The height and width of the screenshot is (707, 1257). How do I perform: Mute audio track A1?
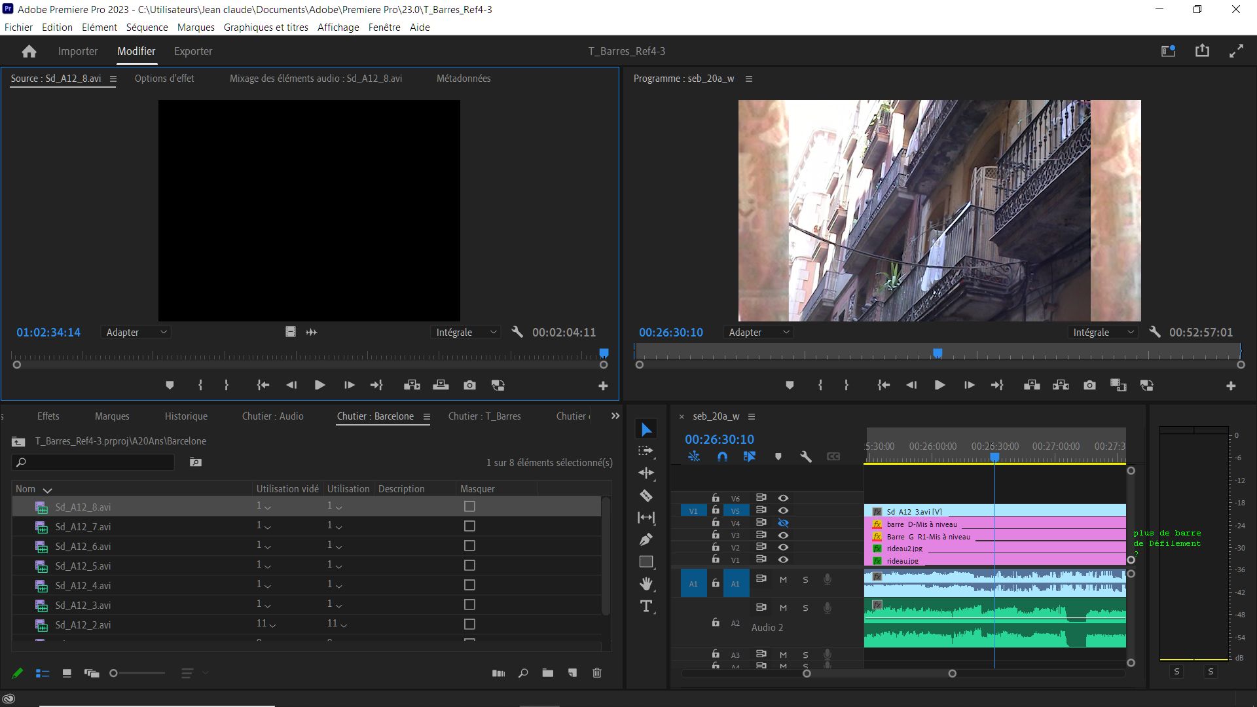click(783, 580)
